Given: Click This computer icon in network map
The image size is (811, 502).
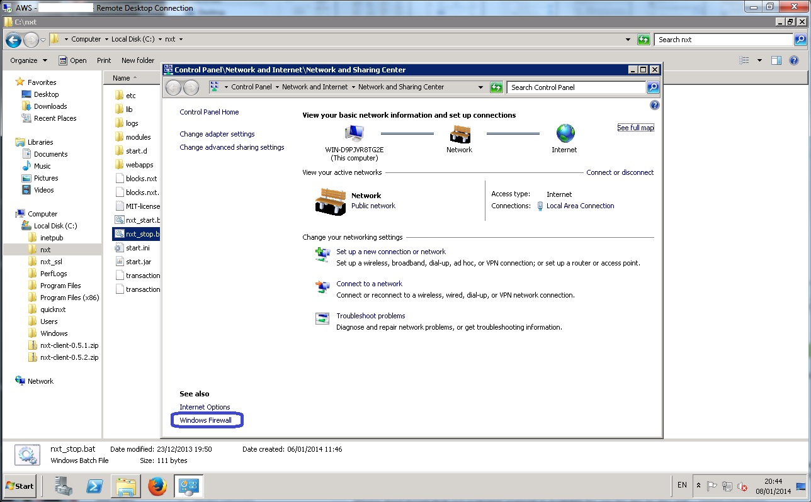Looking at the screenshot, I should tap(354, 133).
